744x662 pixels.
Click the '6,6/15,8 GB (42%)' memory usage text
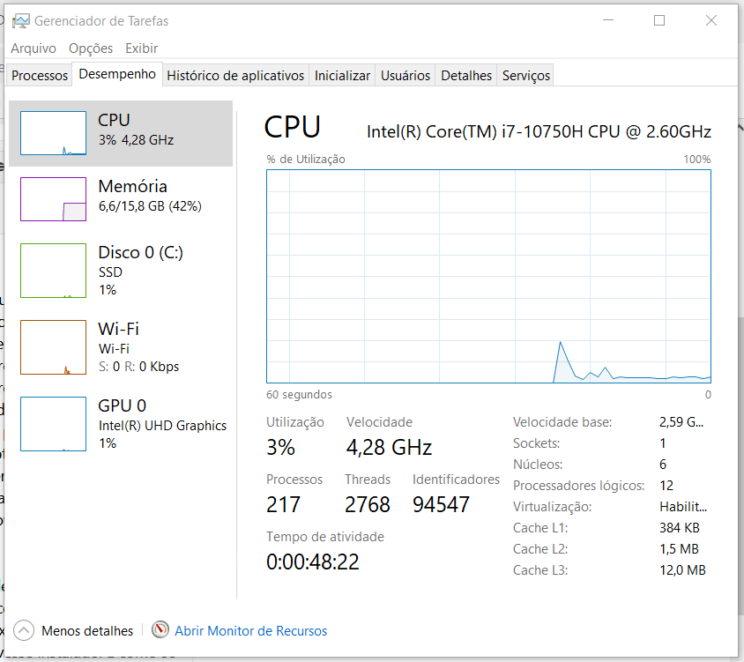click(150, 206)
